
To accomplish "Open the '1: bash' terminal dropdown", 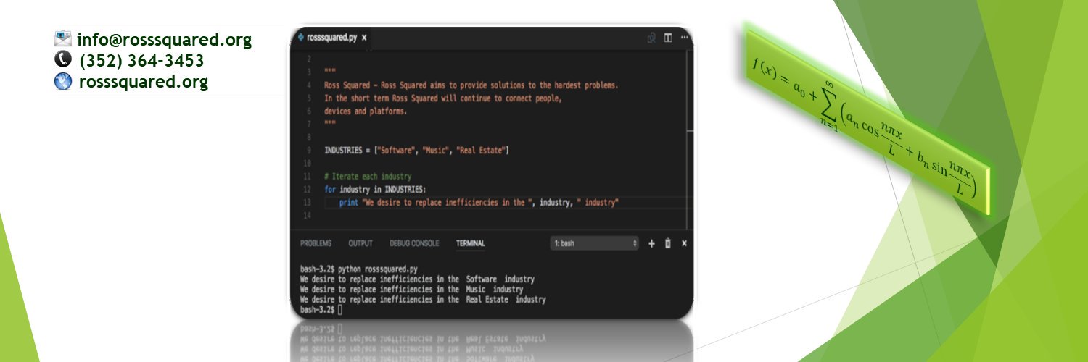I will tap(595, 243).
